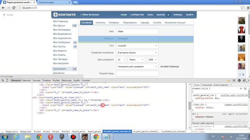This screenshot has width=250, height=140.
Task: Open the birth day dropdown showing 13
Action: point(121,59)
